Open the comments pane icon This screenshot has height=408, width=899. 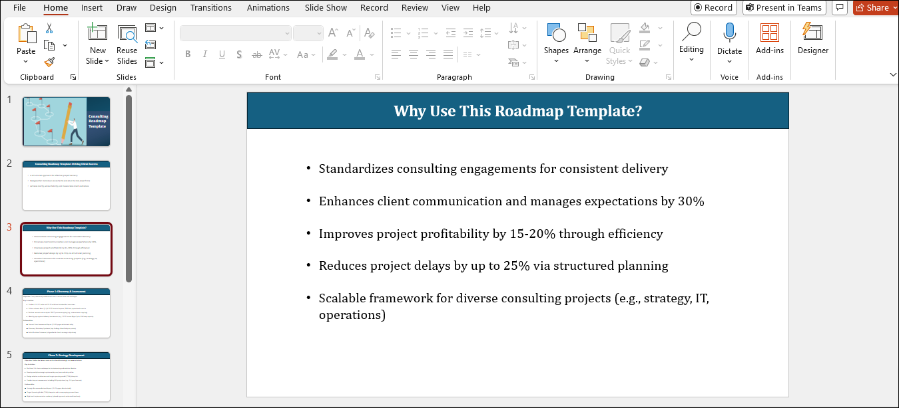coord(841,8)
